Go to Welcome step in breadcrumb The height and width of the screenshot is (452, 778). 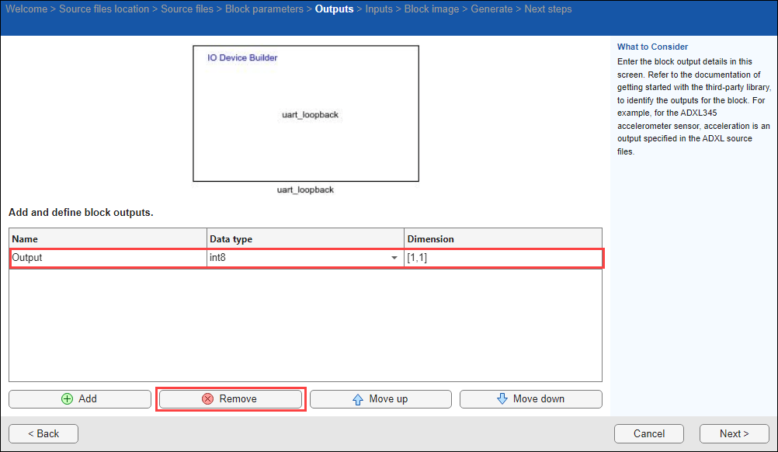tap(26, 9)
